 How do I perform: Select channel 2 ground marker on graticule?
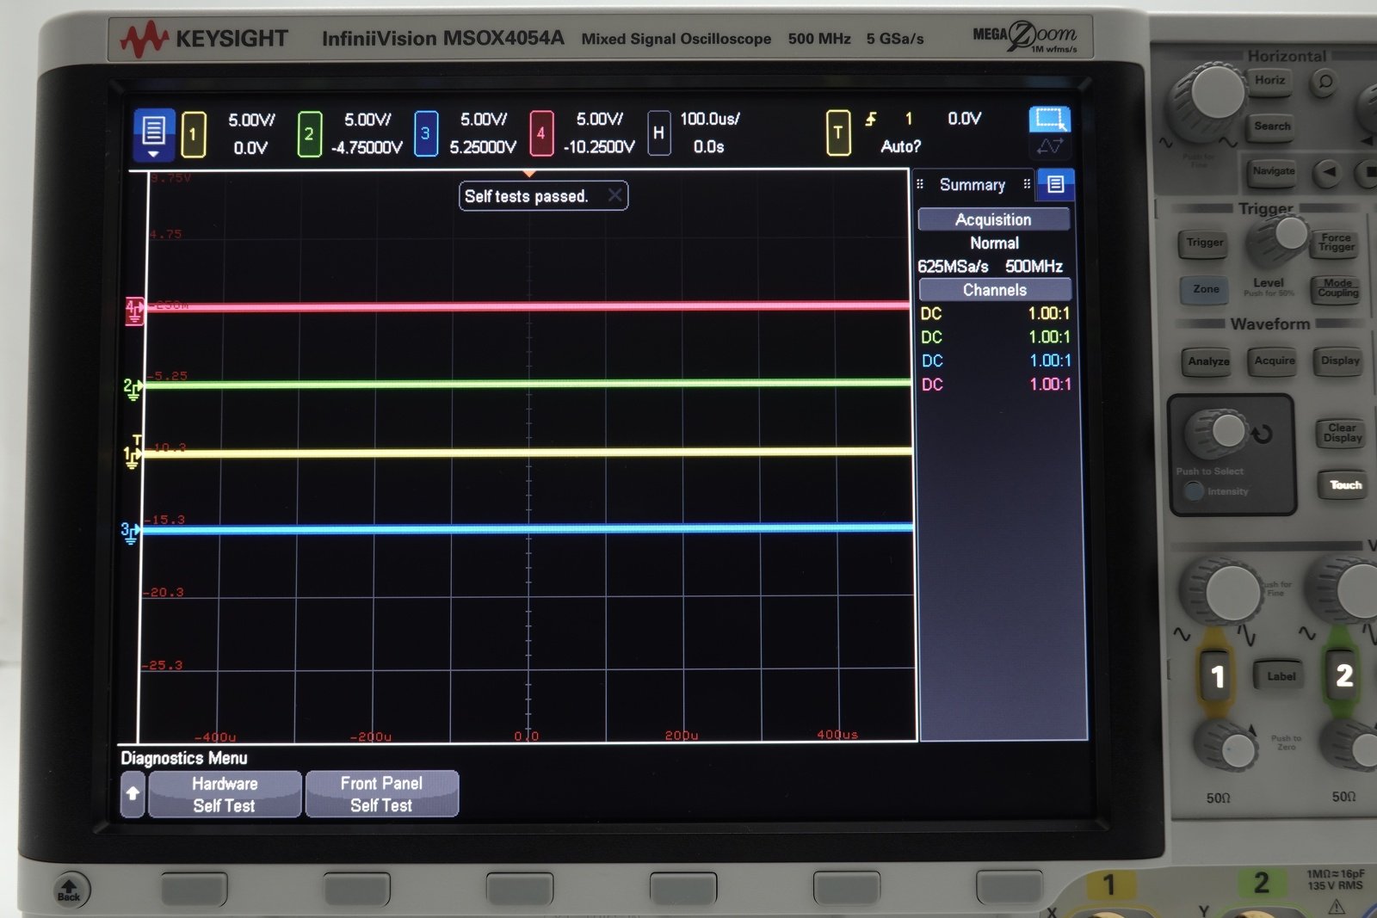[x=132, y=390]
